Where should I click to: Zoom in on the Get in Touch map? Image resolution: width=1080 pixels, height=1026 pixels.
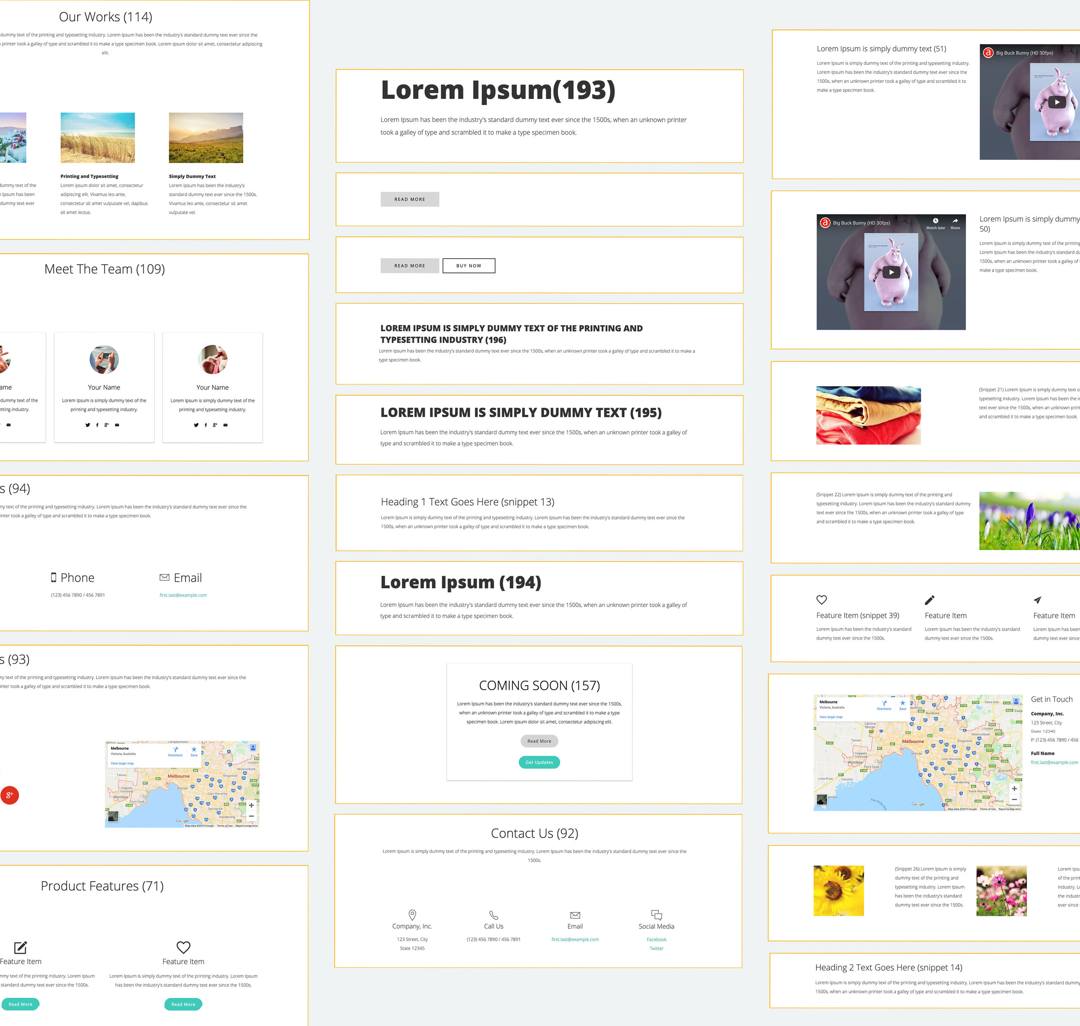1014,788
